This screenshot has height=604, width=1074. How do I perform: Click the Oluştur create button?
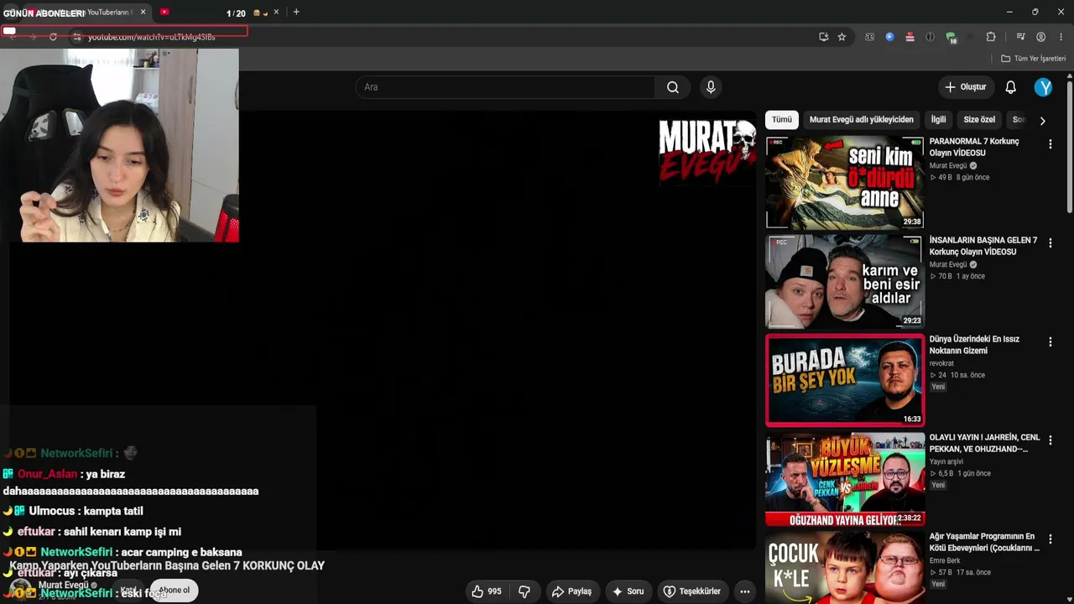pyautogui.click(x=965, y=87)
